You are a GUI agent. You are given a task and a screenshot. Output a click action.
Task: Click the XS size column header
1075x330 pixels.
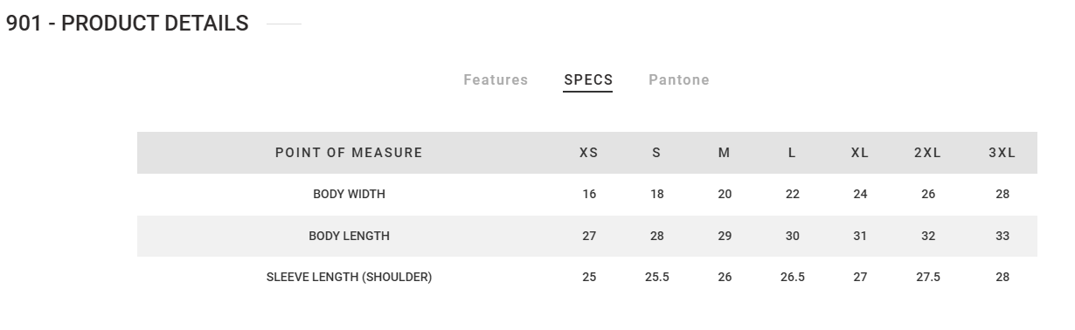coord(589,153)
